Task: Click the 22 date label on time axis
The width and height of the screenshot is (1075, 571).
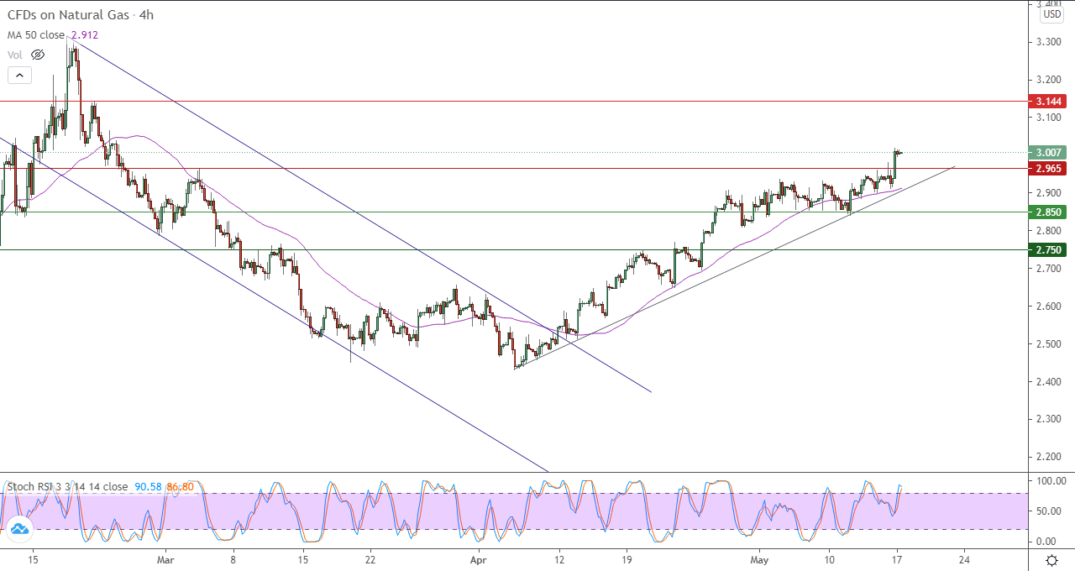Action: pos(370,558)
